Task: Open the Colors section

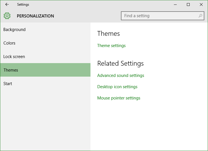Action: click(45, 43)
